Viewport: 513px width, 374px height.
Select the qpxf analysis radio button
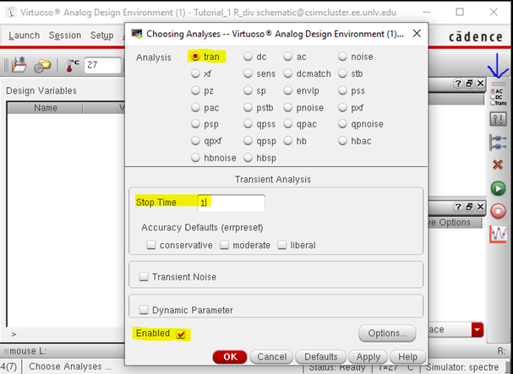click(x=195, y=141)
